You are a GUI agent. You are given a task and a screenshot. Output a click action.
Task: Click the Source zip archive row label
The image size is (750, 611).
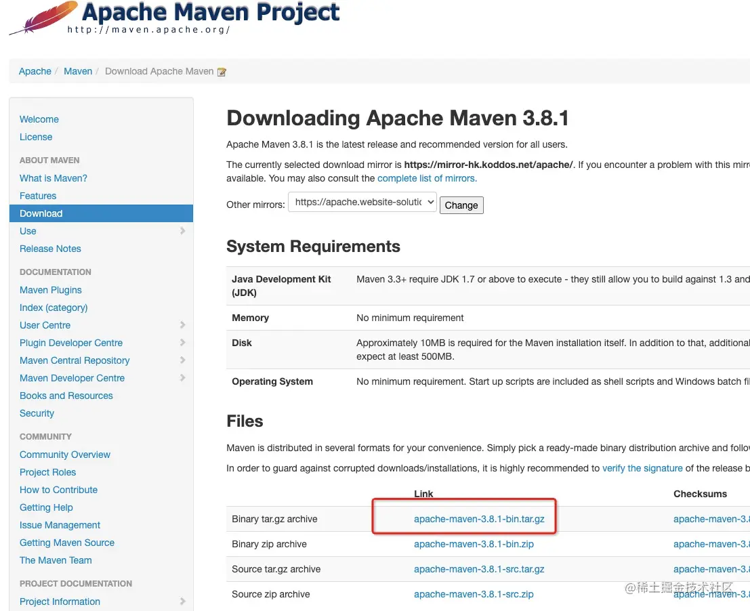271,594
